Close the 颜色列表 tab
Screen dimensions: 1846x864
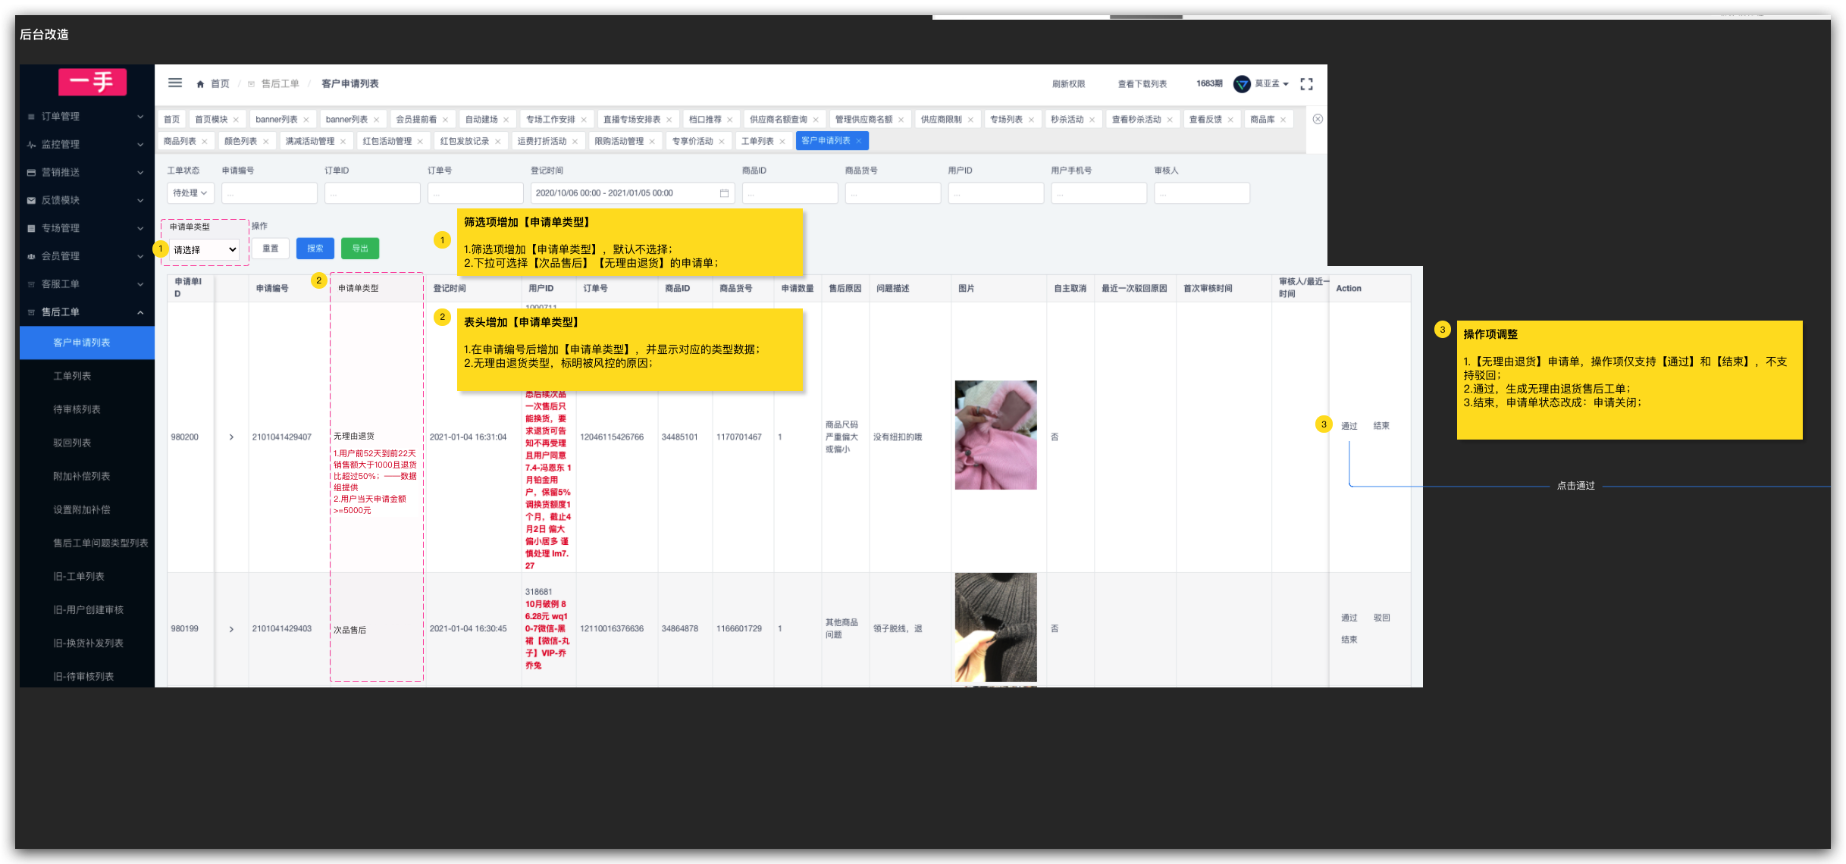click(265, 142)
